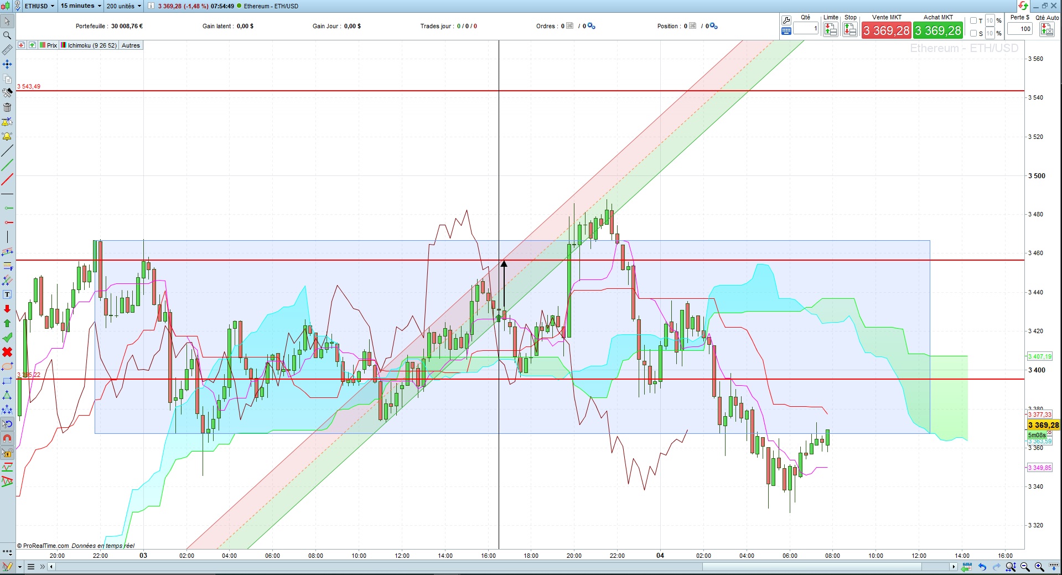Select the magnifying glass zoom tool

click(7, 35)
